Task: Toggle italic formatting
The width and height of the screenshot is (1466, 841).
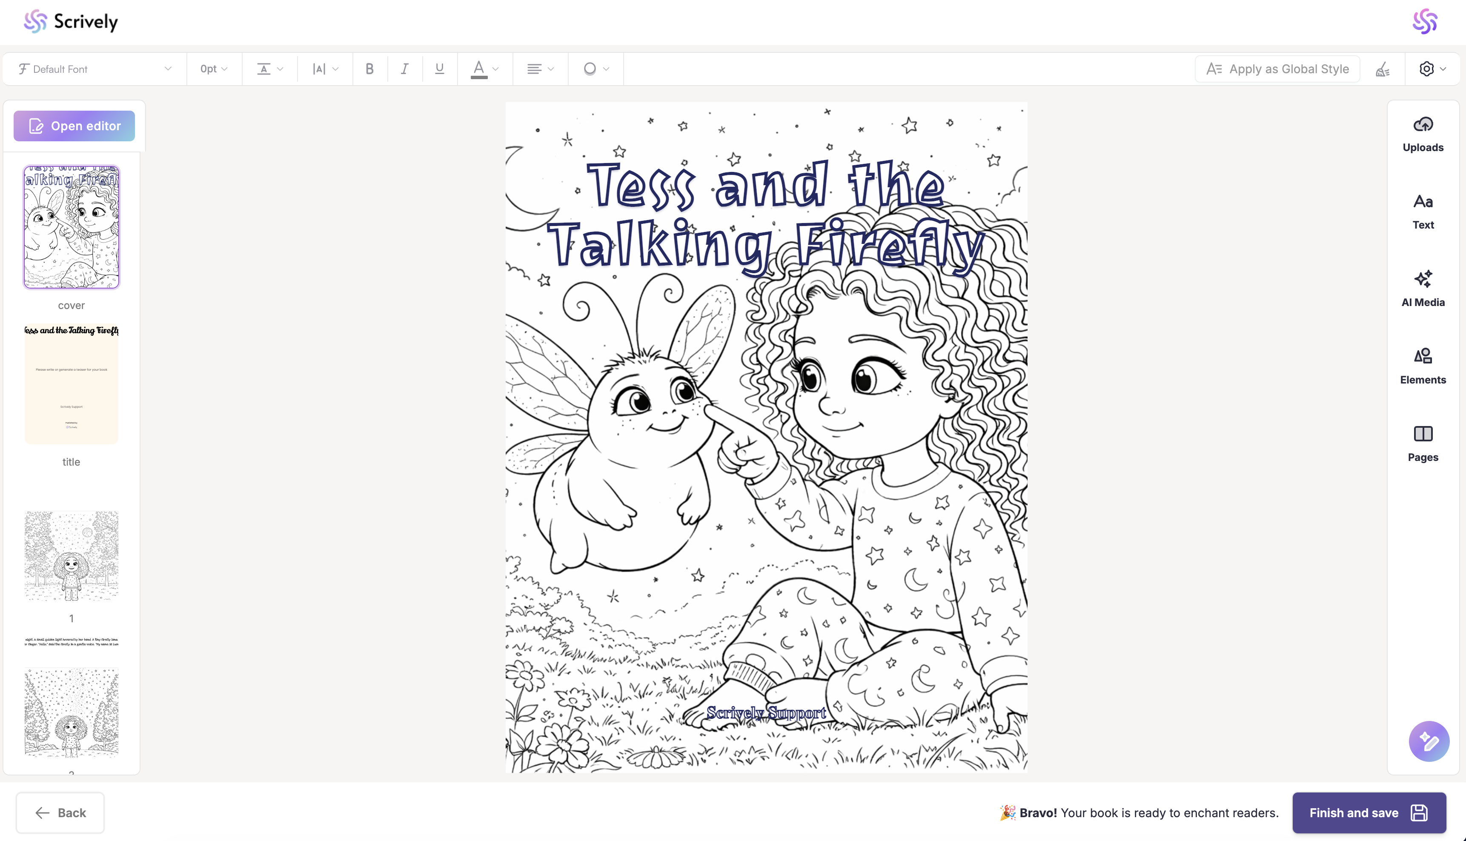Action: point(404,69)
